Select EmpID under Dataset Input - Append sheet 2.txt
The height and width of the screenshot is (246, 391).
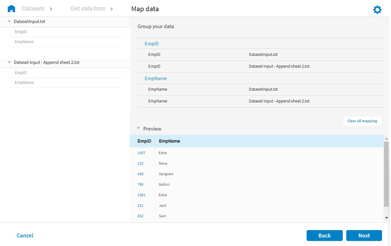21,73
